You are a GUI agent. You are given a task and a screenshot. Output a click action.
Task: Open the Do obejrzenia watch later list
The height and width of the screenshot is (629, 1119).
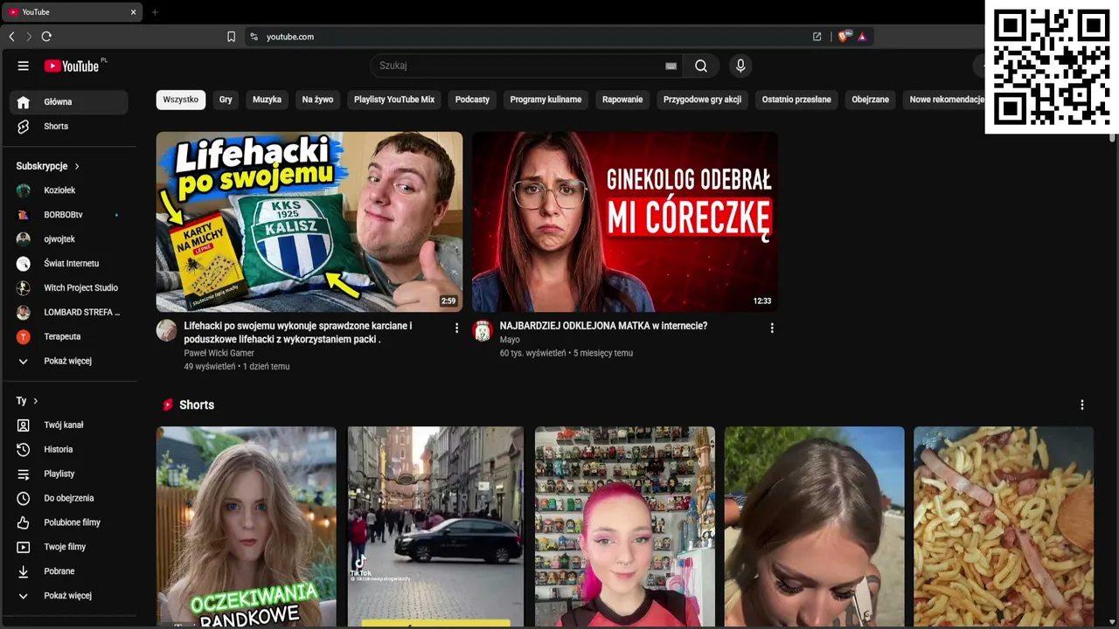[x=69, y=499]
